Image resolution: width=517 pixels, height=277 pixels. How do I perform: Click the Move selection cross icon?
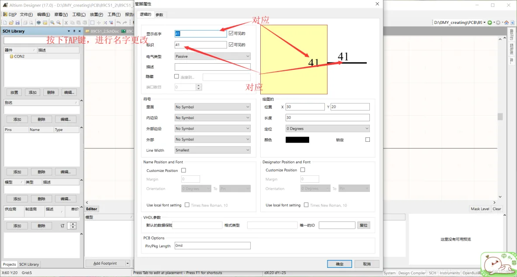point(99,23)
